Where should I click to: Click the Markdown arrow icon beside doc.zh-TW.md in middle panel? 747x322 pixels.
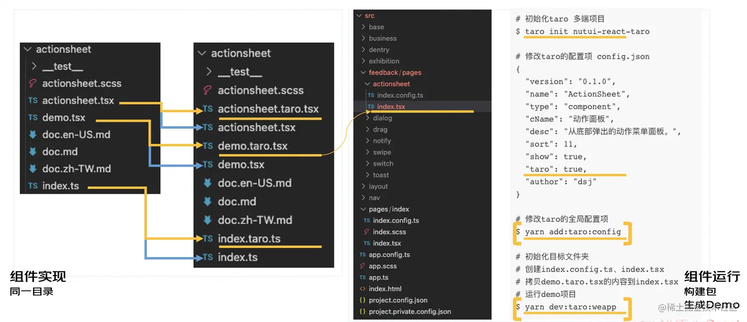(208, 220)
